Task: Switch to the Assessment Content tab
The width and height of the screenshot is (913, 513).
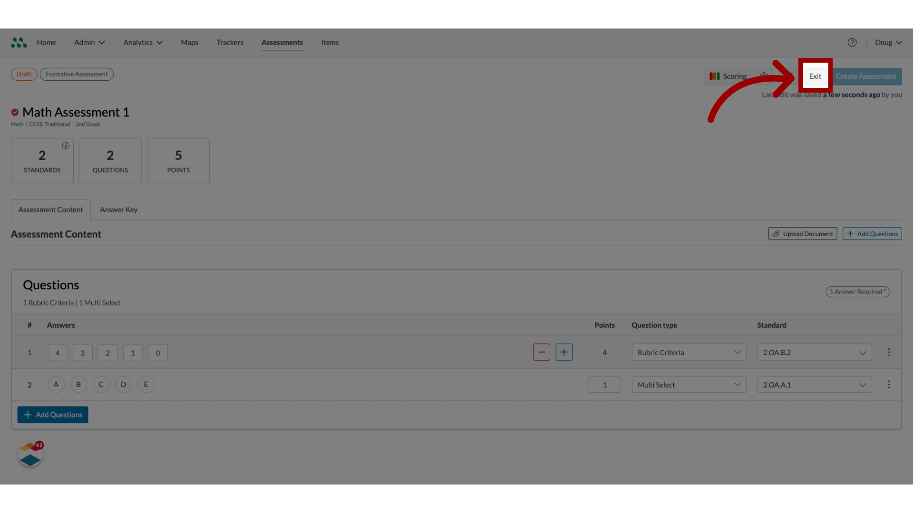Action: (x=51, y=209)
